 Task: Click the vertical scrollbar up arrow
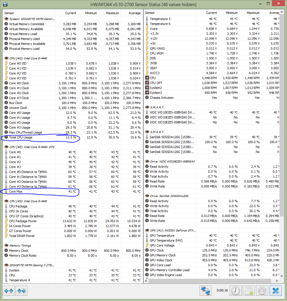pos(281,12)
